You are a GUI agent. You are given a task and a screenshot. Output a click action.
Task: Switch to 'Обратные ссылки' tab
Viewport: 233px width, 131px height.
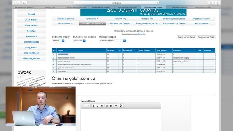(x=201, y=19)
